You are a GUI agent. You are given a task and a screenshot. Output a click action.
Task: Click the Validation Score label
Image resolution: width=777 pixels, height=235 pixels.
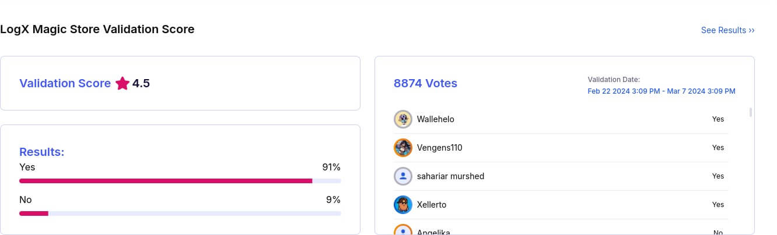65,83
